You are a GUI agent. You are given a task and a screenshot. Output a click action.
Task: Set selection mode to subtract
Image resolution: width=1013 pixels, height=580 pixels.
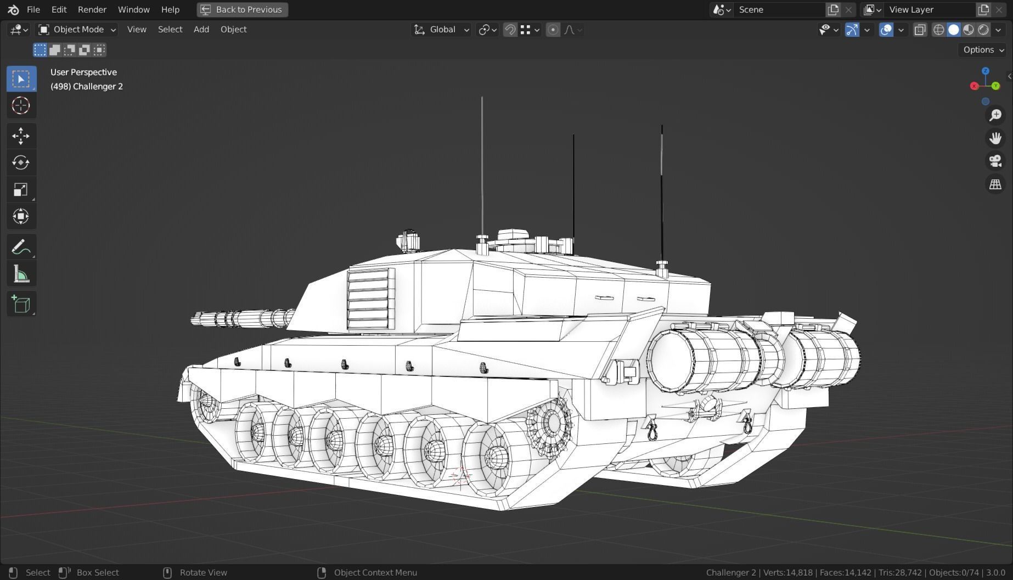pos(70,50)
